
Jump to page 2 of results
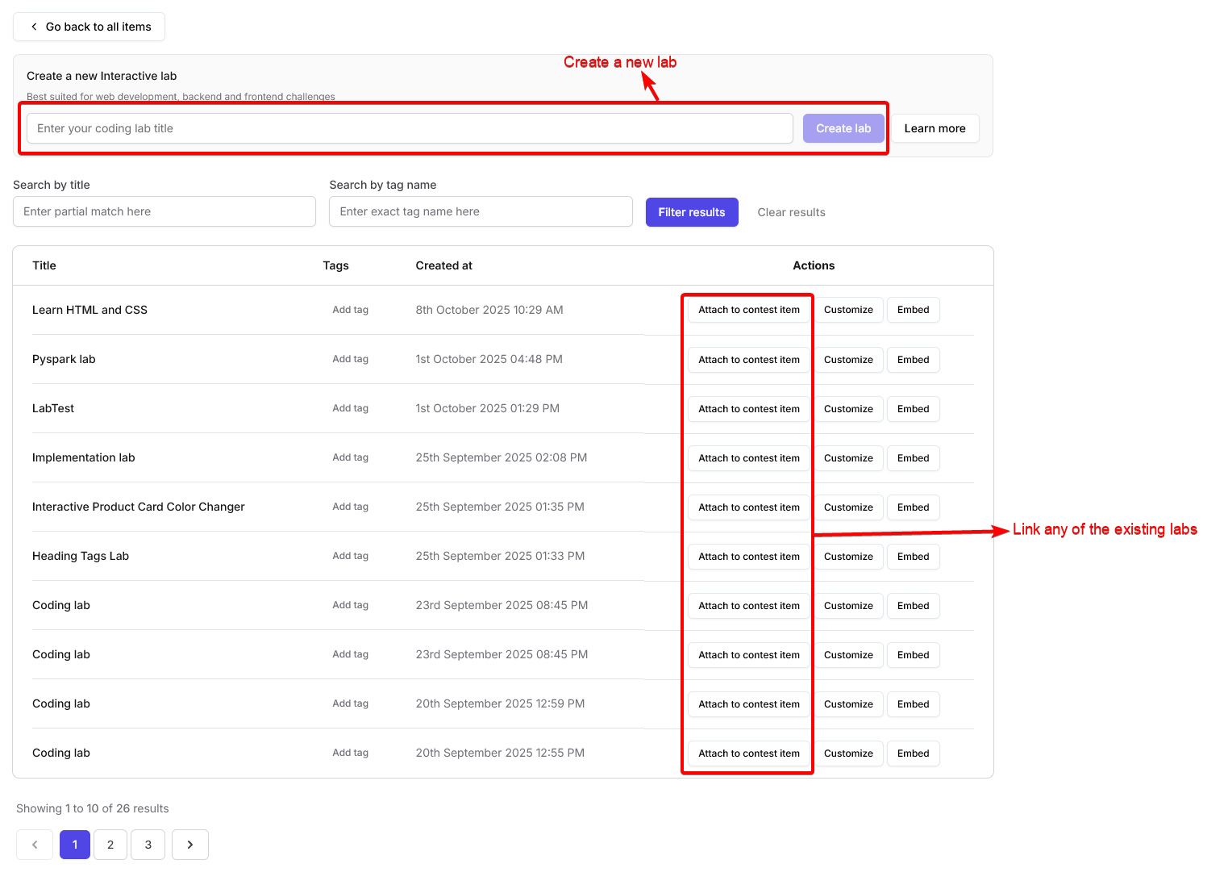point(110,845)
